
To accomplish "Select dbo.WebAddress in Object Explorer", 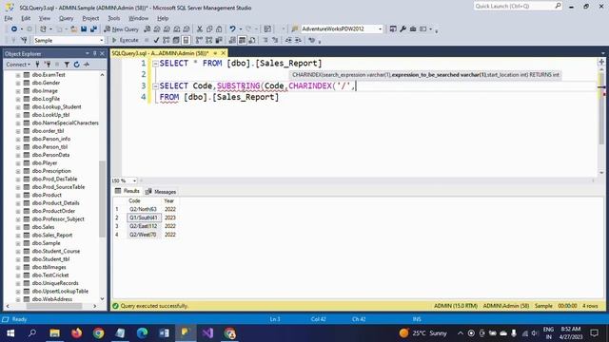I will coord(52,299).
